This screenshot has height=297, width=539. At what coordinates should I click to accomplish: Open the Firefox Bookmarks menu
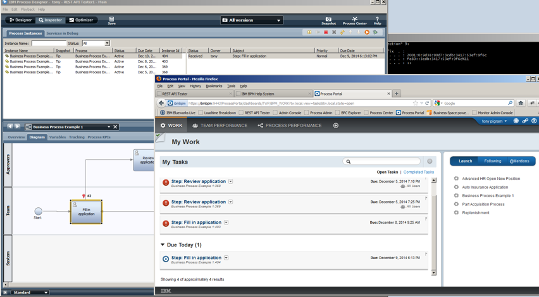click(x=214, y=86)
